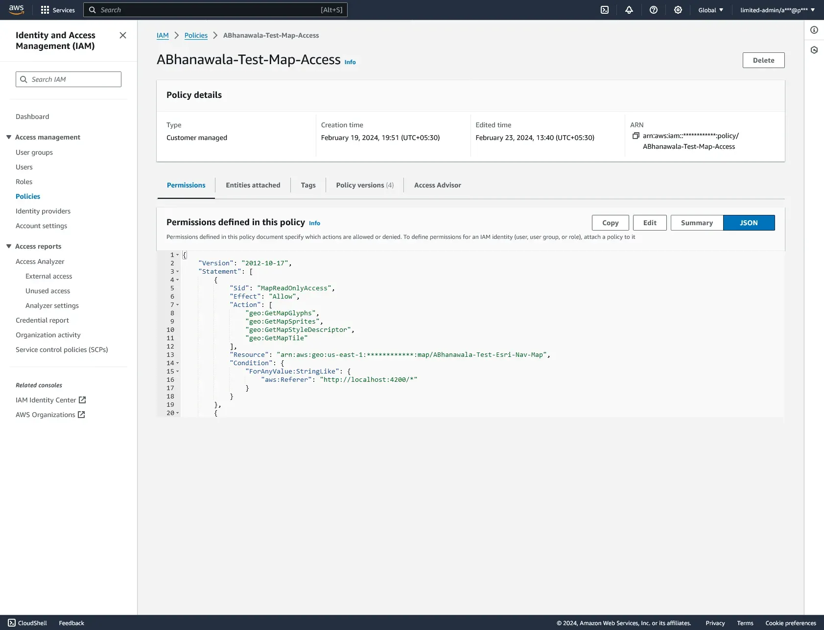
Task: Open Service control policies (SCPs)
Action: click(x=62, y=350)
